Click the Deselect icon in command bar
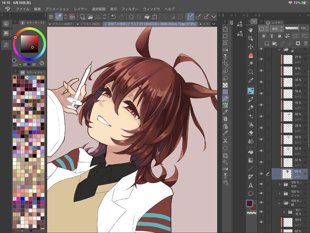310x233 pixels. [131, 17]
